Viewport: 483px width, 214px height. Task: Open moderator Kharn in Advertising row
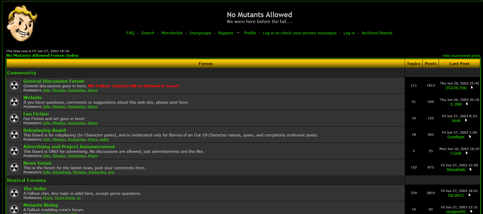click(93, 156)
